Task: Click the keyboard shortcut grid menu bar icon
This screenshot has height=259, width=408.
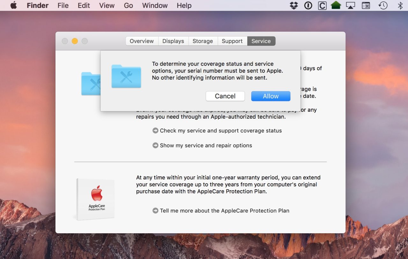Action: click(x=366, y=5)
